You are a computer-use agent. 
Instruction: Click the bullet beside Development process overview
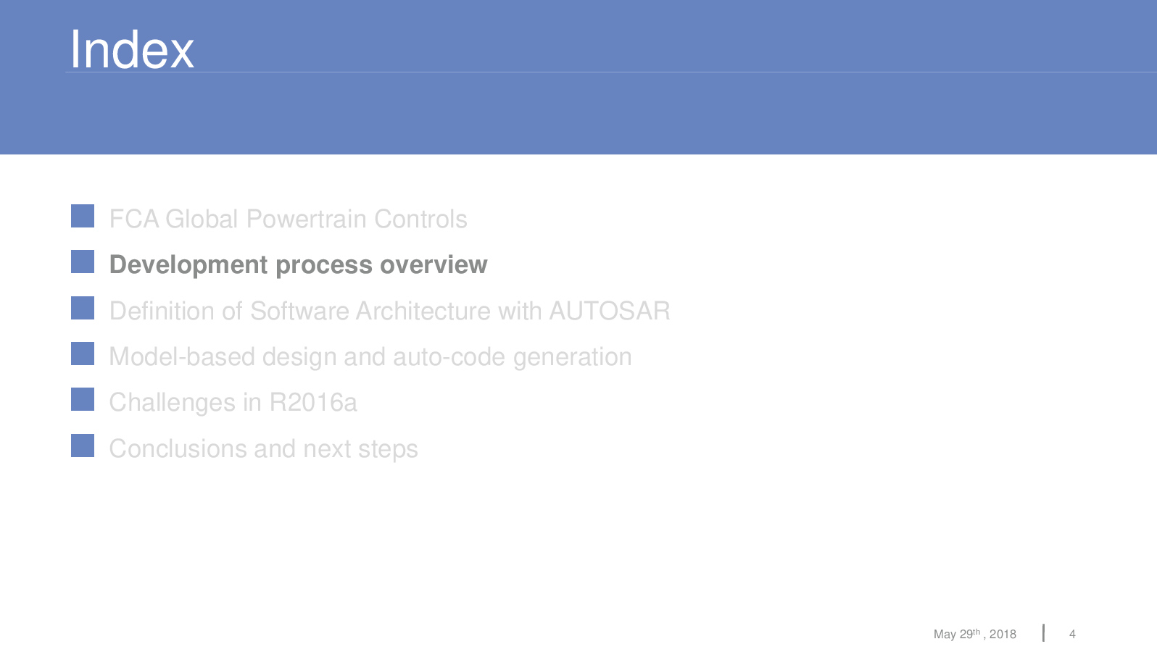pyautogui.click(x=83, y=262)
